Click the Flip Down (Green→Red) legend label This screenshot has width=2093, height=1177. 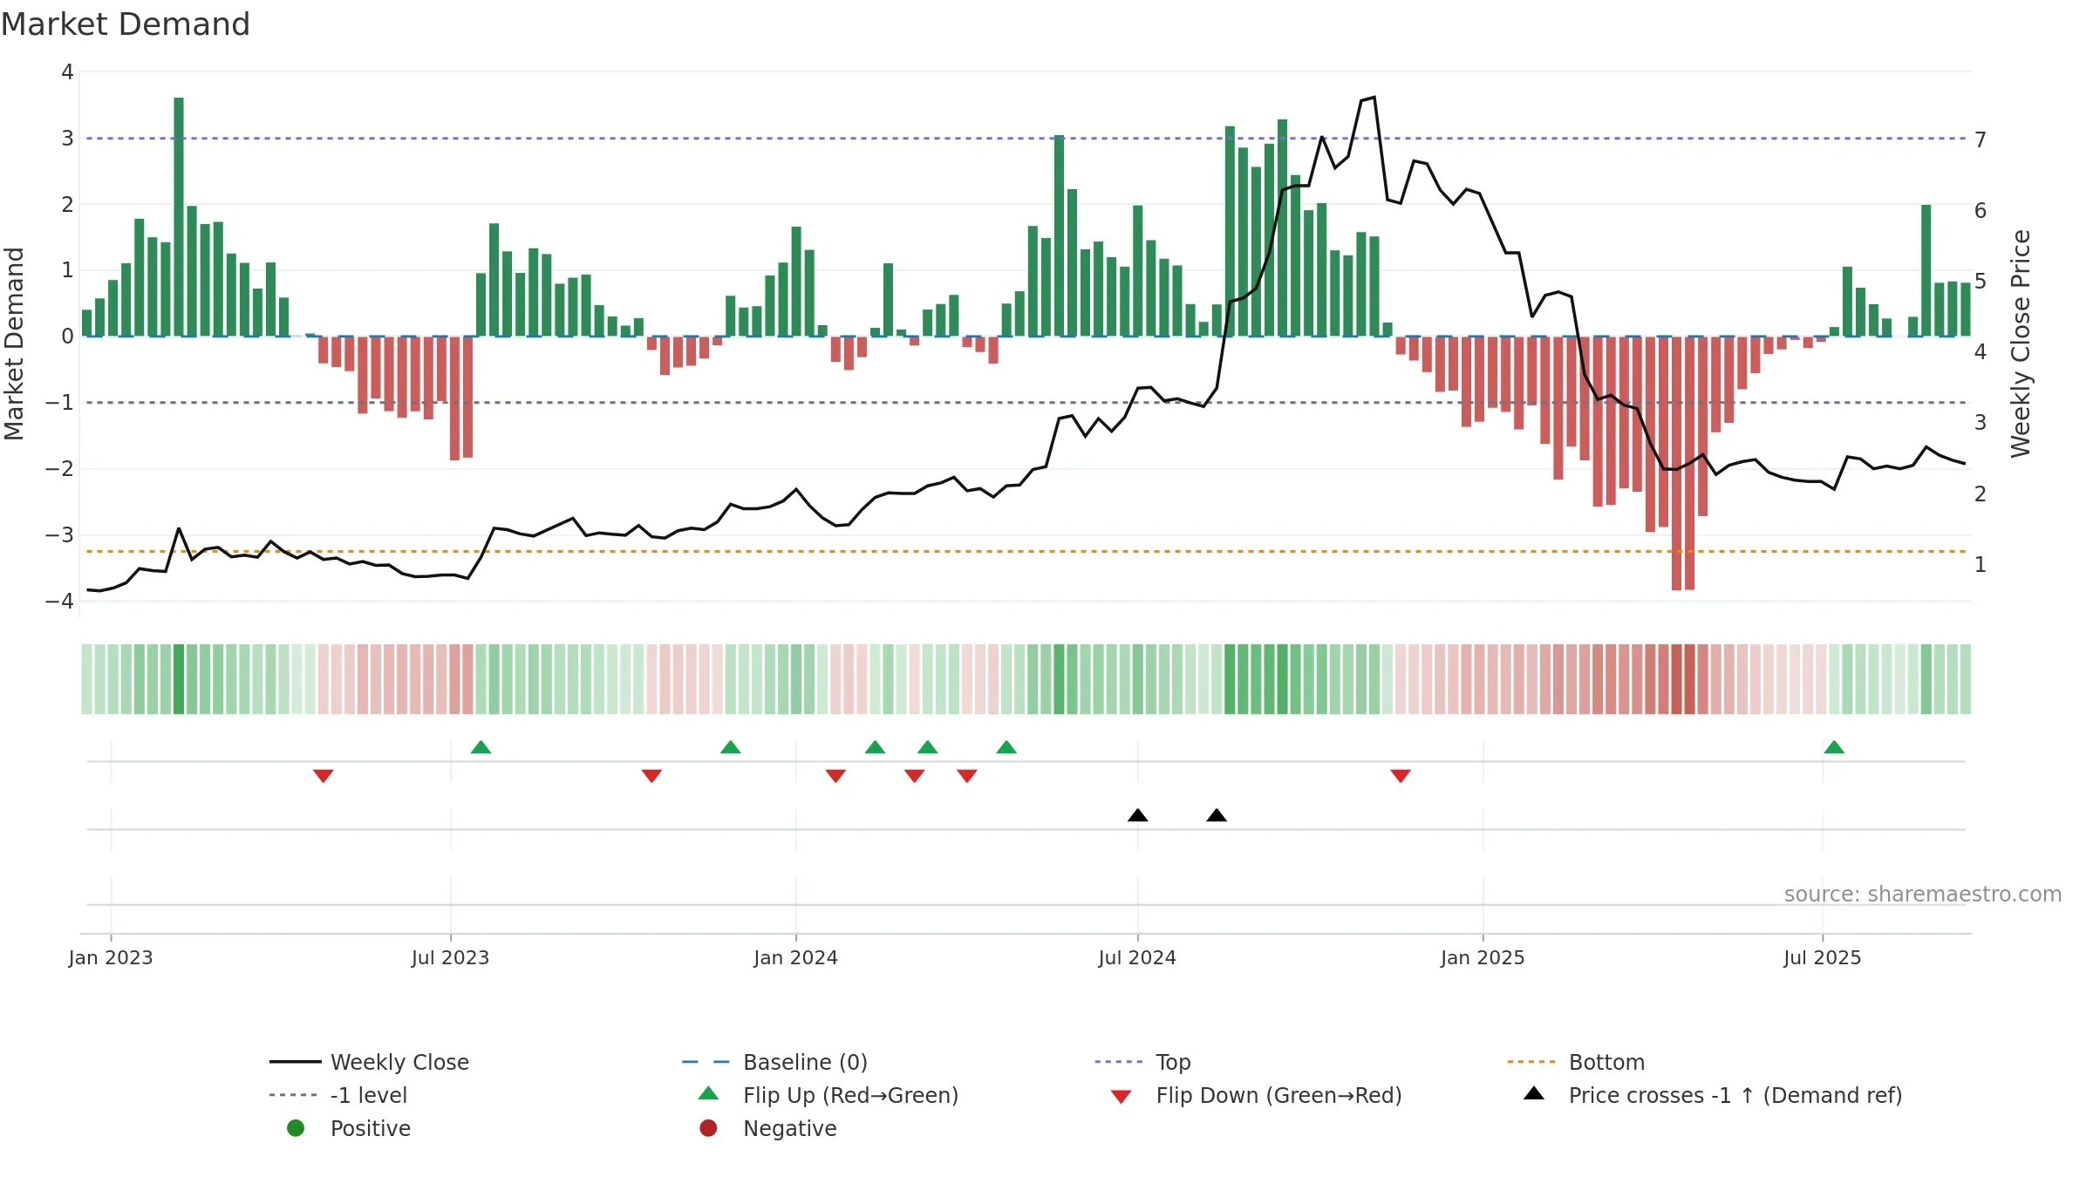[1278, 1095]
